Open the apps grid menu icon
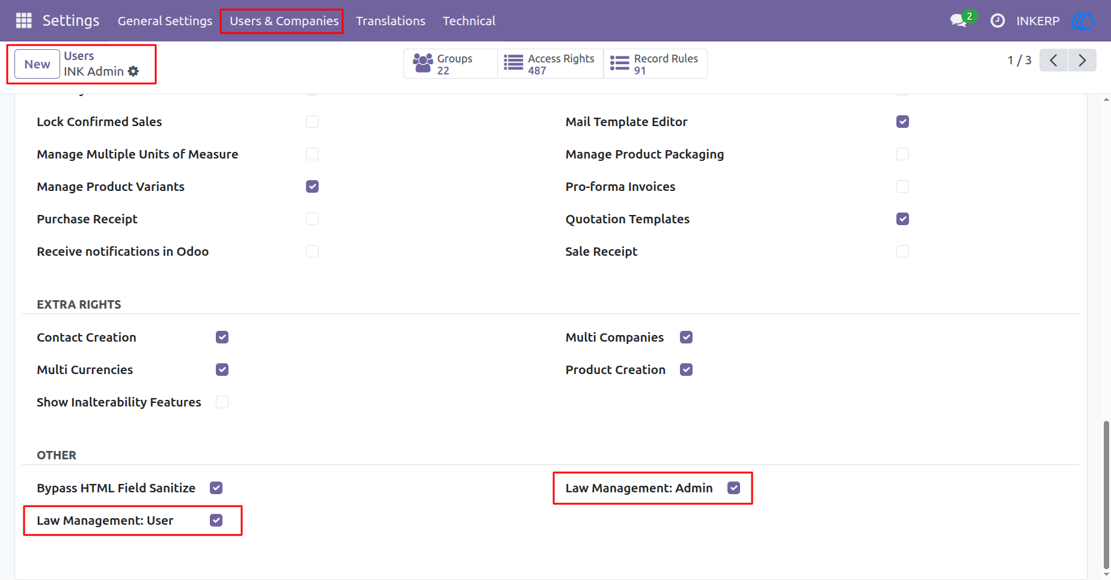The image size is (1111, 580). 23,20
